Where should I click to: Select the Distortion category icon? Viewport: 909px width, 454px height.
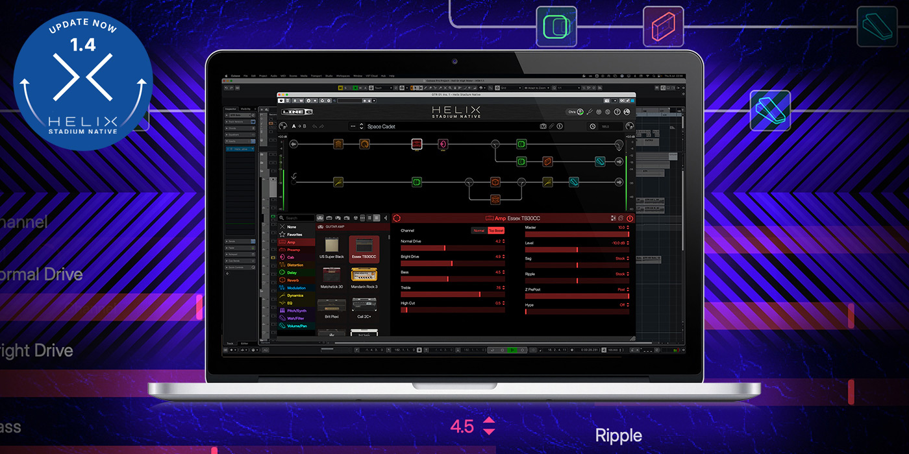(282, 265)
